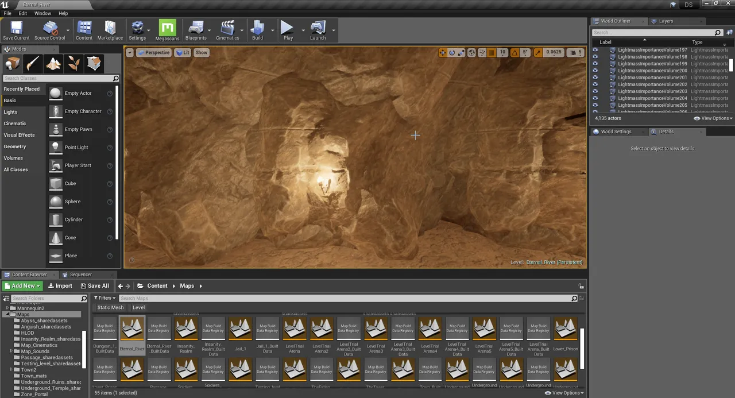Viewport: 735px width, 398px height.
Task: Open the Content browser toolbar icon
Action: (84, 30)
